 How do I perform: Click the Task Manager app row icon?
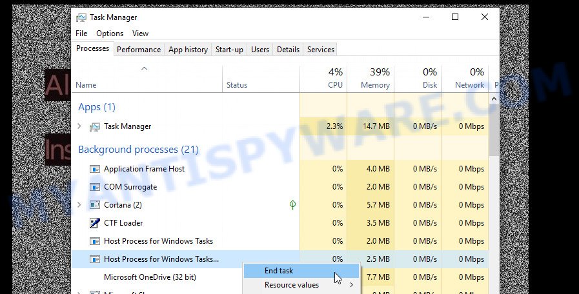coord(94,126)
